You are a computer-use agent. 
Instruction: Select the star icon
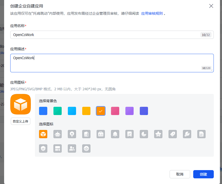158,134
